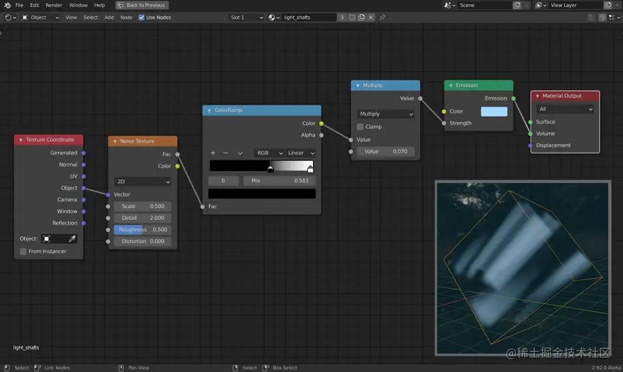Viewport: 623px width, 372px height.
Task: Open the 2D noise dimensions dropdown
Action: pyautogui.click(x=143, y=182)
